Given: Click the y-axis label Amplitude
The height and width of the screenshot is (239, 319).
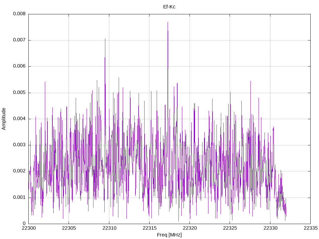Looking at the screenshot, I should [x=4, y=119].
